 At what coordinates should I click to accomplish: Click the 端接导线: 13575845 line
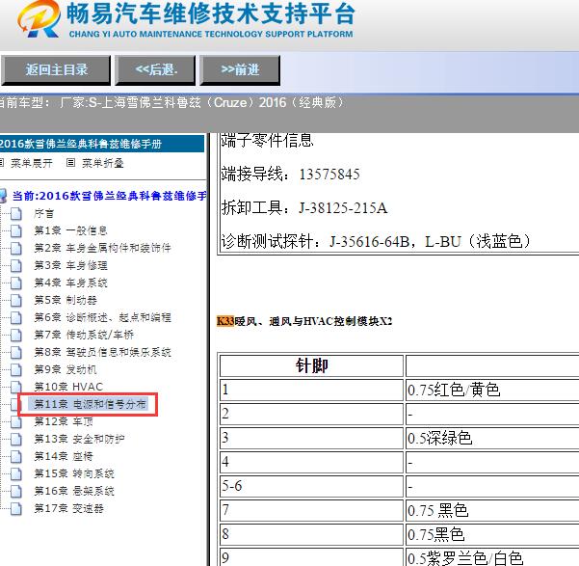290,175
